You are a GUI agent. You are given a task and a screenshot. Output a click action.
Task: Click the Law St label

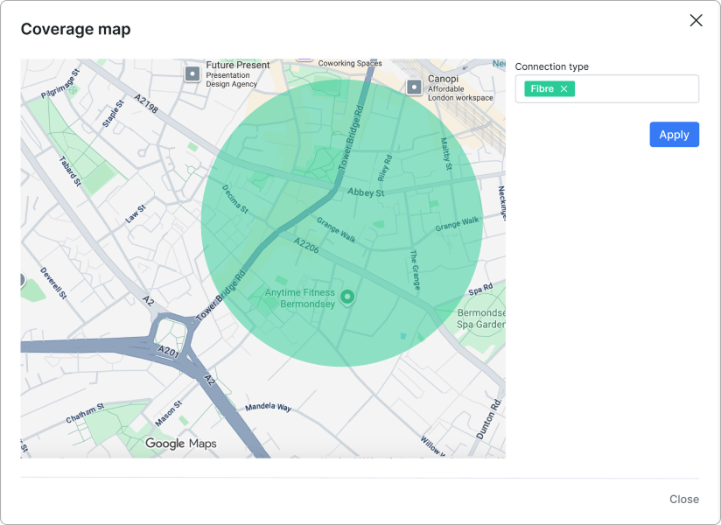click(x=136, y=213)
